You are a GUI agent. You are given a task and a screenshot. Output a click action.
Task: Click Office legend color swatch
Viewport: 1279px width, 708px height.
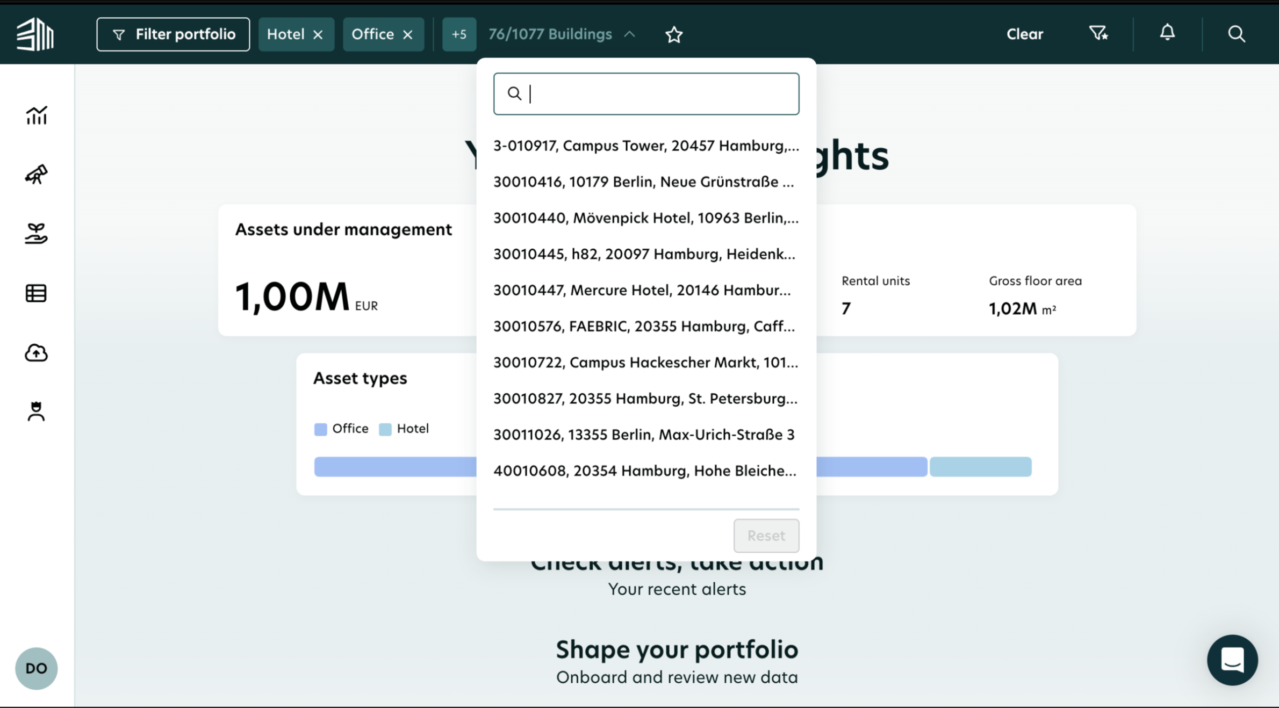(320, 429)
